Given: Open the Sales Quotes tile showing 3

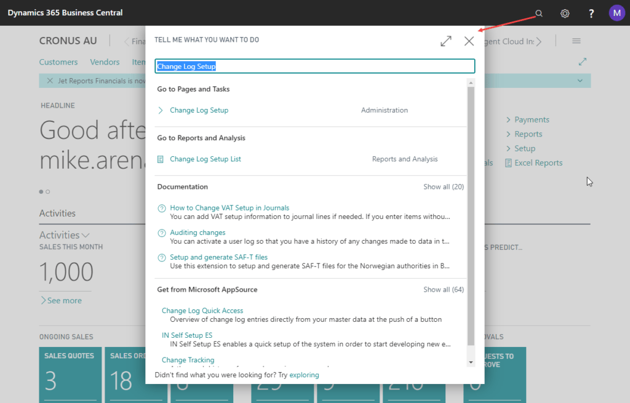Looking at the screenshot, I should click(x=70, y=375).
